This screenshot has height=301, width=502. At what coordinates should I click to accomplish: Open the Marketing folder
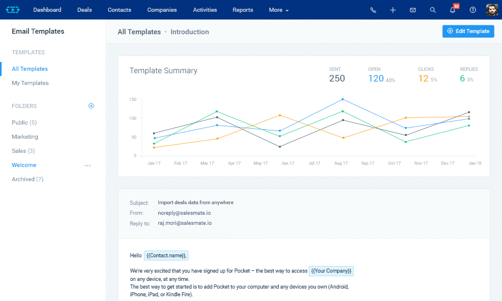(x=25, y=136)
